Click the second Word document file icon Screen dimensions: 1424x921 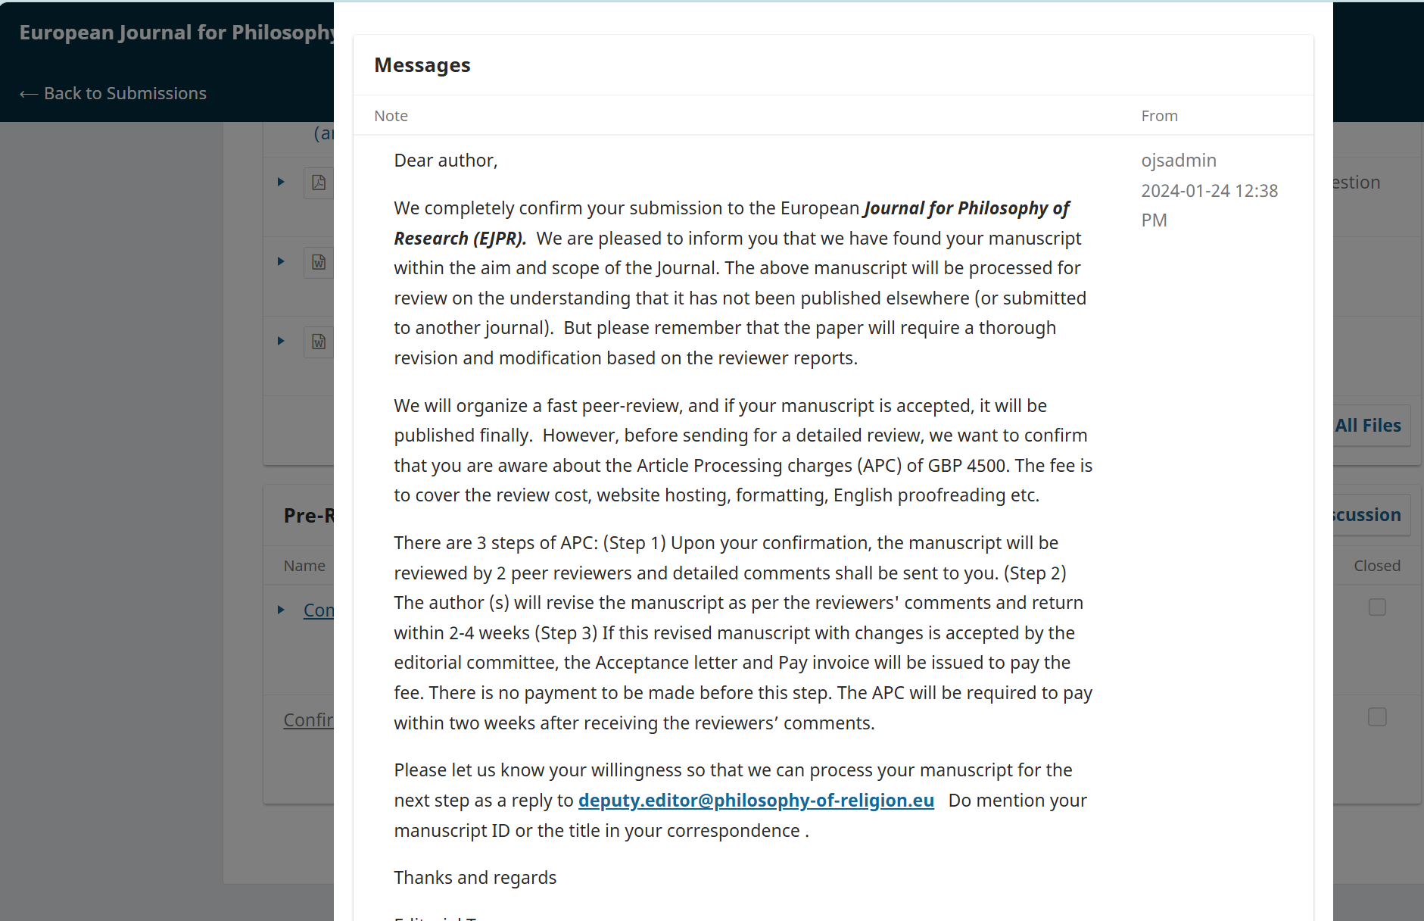(x=319, y=342)
